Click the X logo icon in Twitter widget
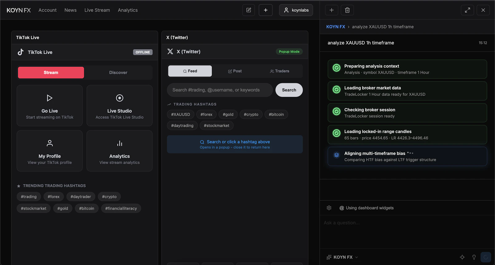 tap(170, 52)
